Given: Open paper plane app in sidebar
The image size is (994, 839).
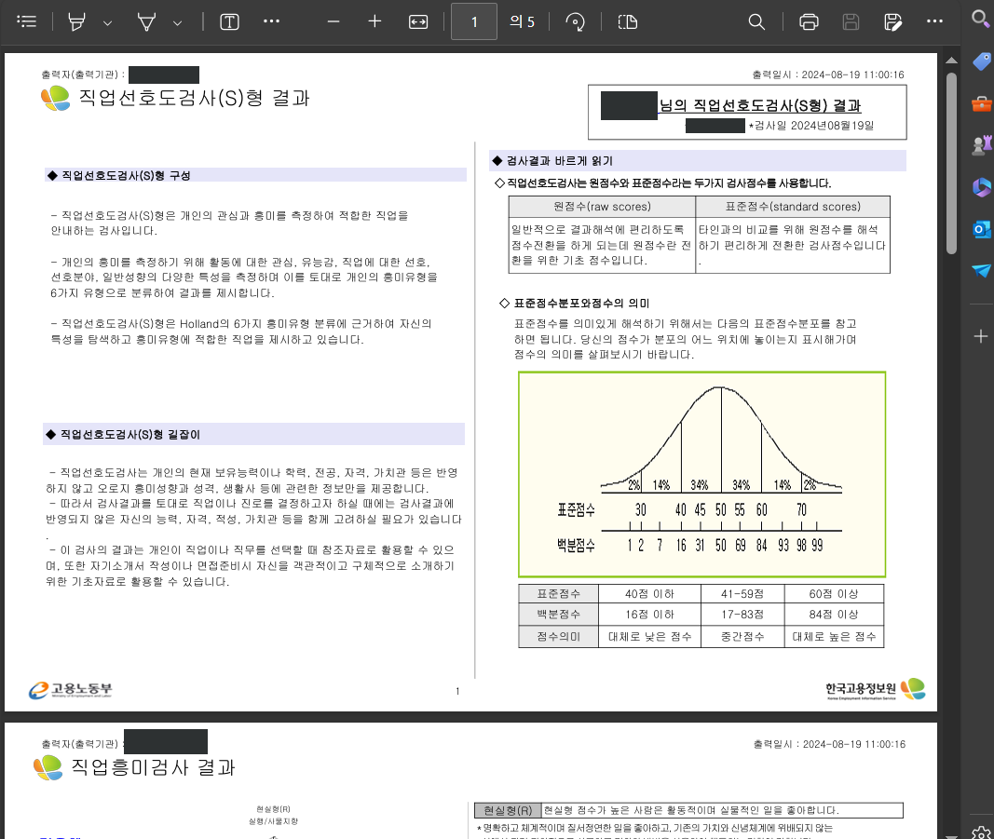Looking at the screenshot, I should click(x=981, y=271).
